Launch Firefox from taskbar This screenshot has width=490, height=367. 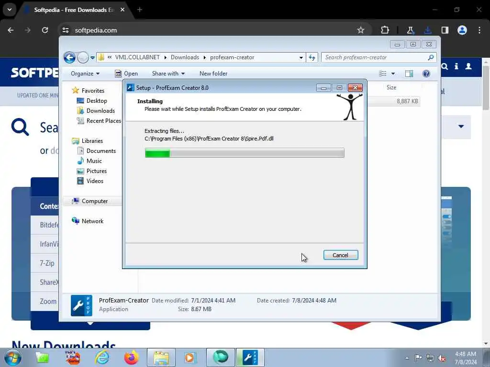(x=132, y=357)
